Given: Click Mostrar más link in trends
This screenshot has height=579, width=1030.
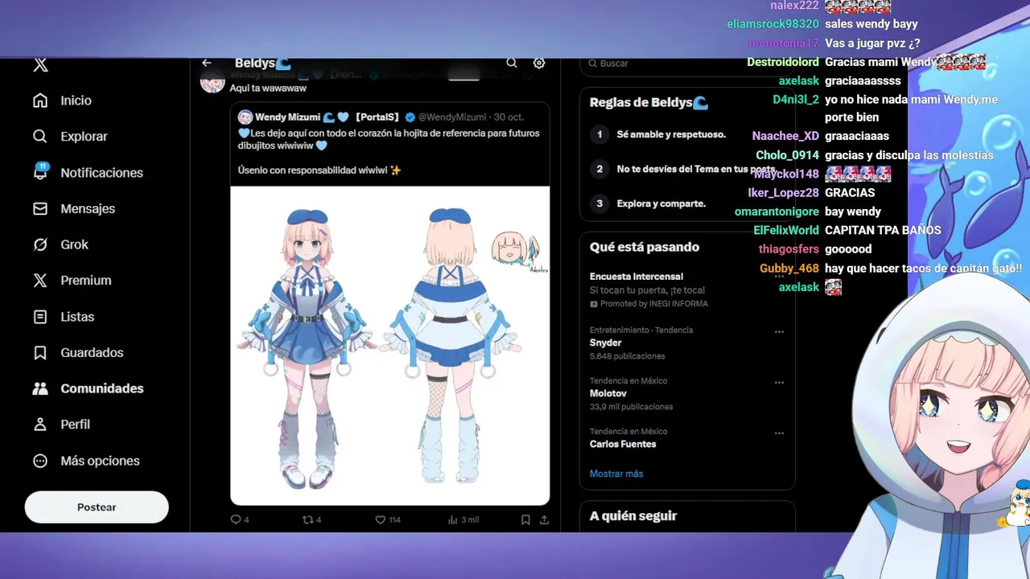Looking at the screenshot, I should tap(616, 474).
